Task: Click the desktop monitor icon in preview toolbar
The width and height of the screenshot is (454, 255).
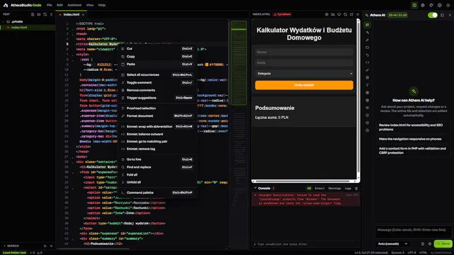Action: pos(339,14)
